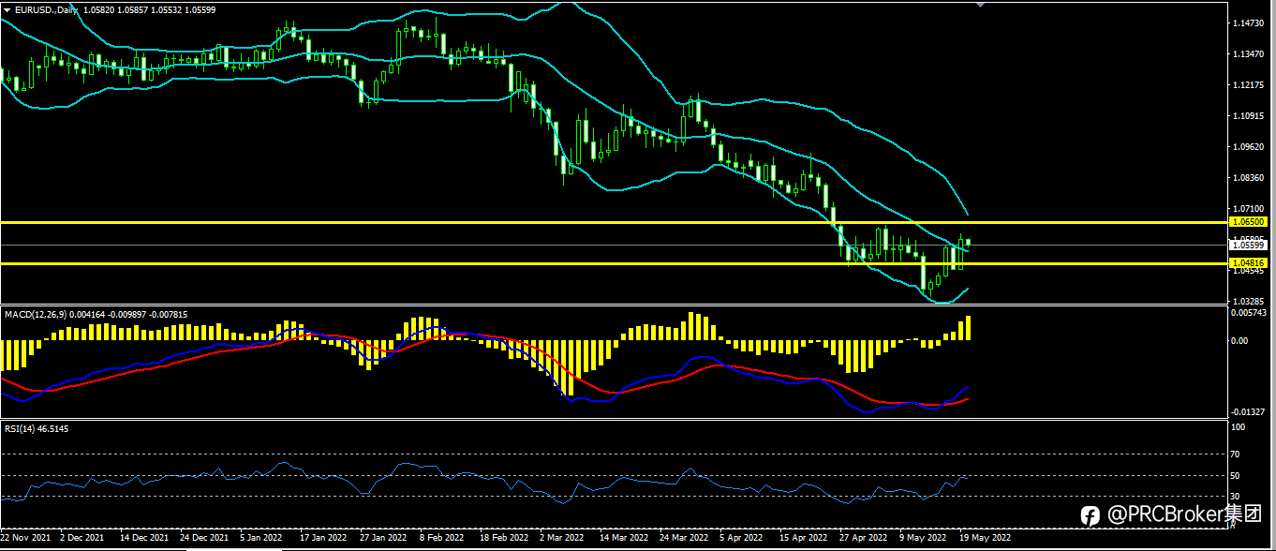
Task: Select the yellow 1.06500 price label
Action: tap(1250, 222)
